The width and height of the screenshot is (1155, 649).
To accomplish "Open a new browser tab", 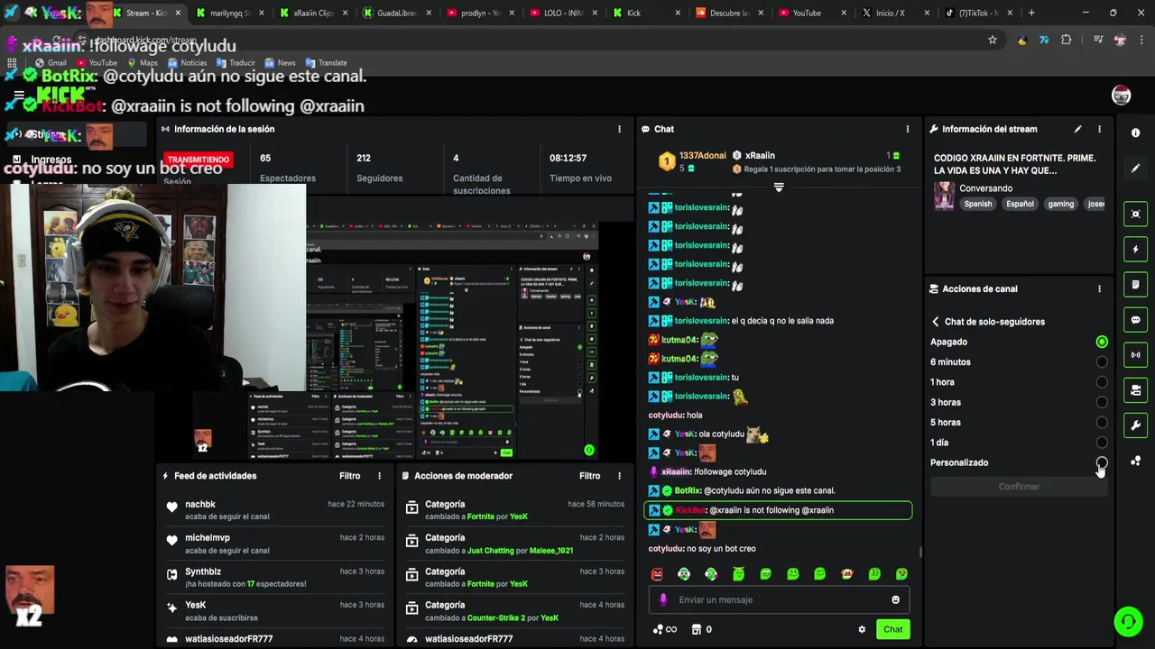I will (x=1031, y=13).
